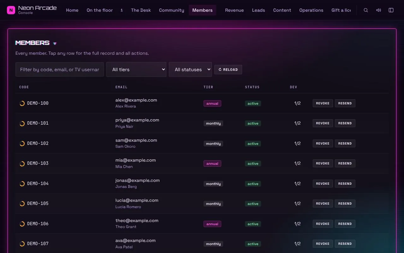Resend the license to alex@example.com

pyautogui.click(x=345, y=103)
